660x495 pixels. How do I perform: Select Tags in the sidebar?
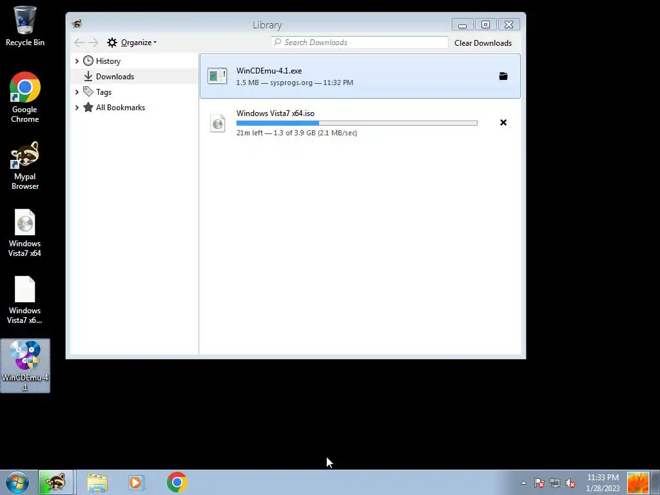coord(104,92)
